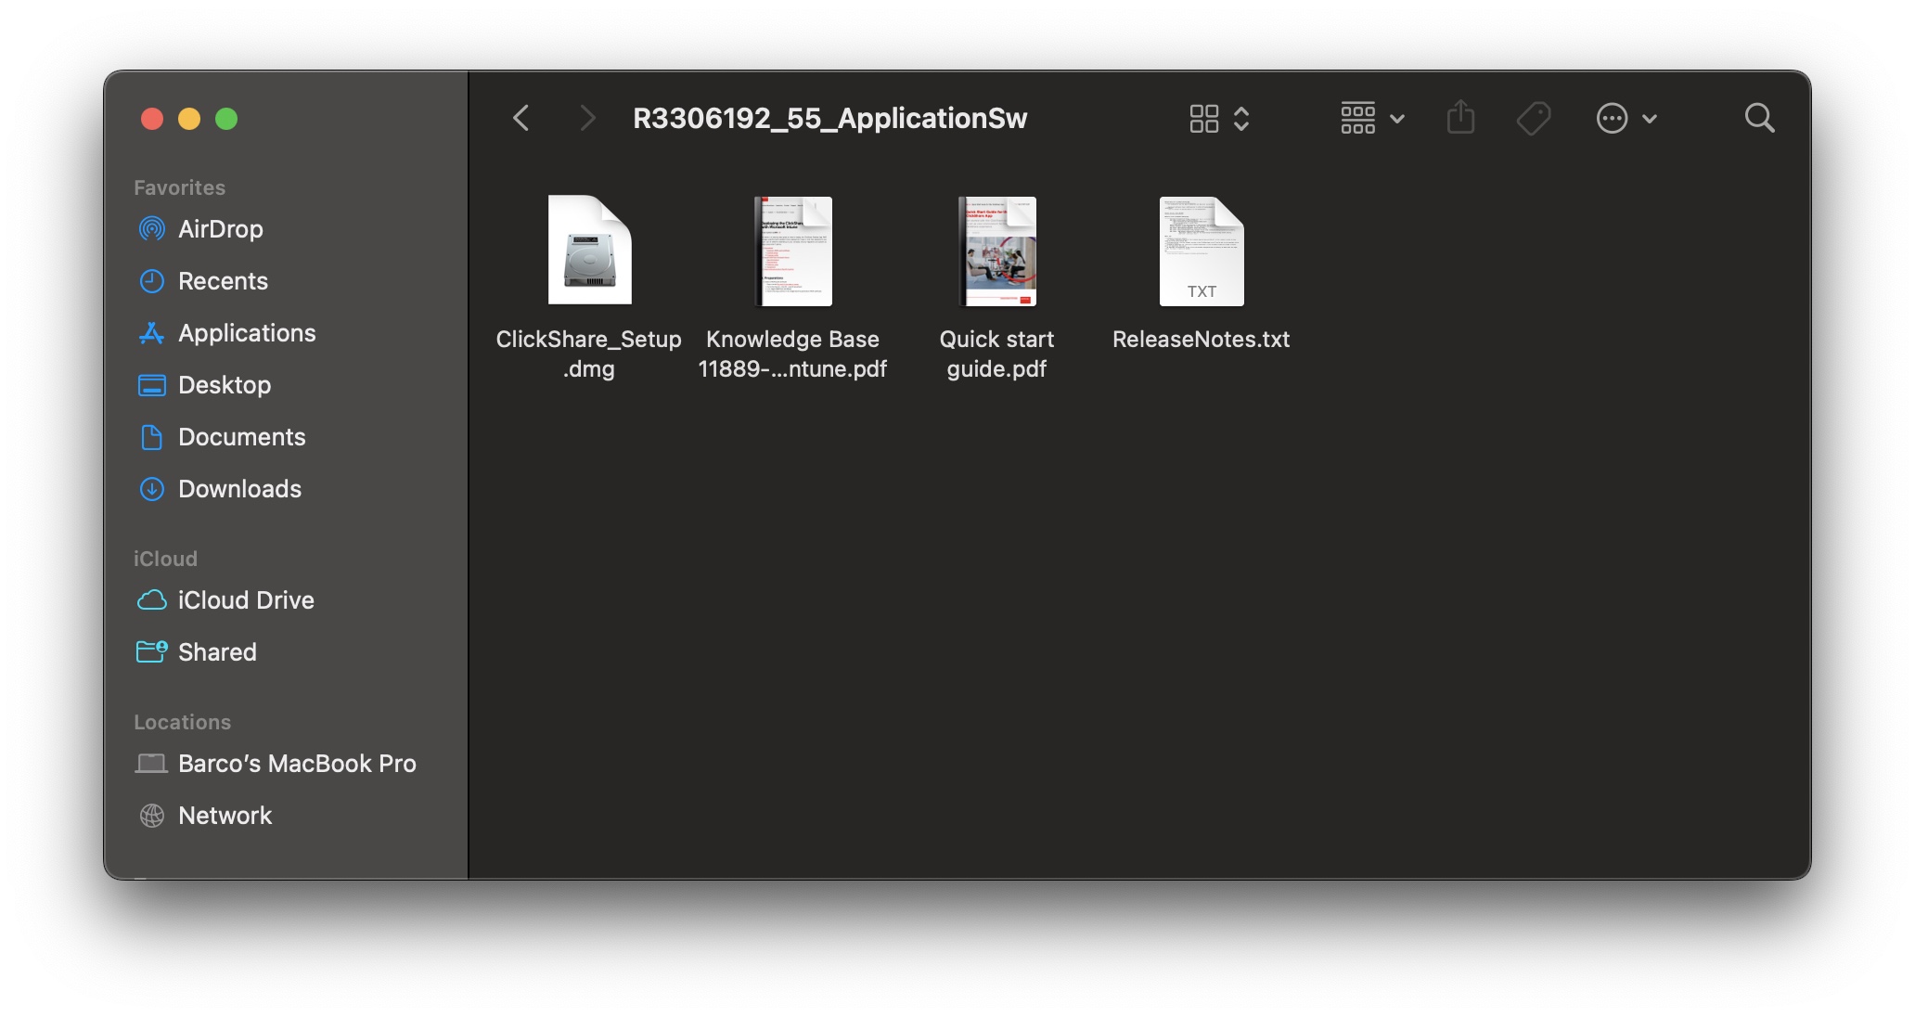Image resolution: width=1915 pixels, height=1017 pixels.
Task: Click the Quick start guide.pdf file name
Action: click(997, 354)
